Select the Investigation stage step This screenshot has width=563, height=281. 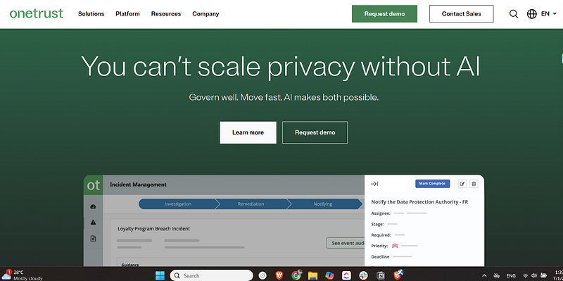click(x=178, y=204)
